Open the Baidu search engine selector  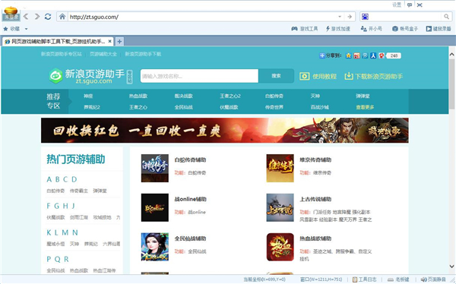[365, 17]
